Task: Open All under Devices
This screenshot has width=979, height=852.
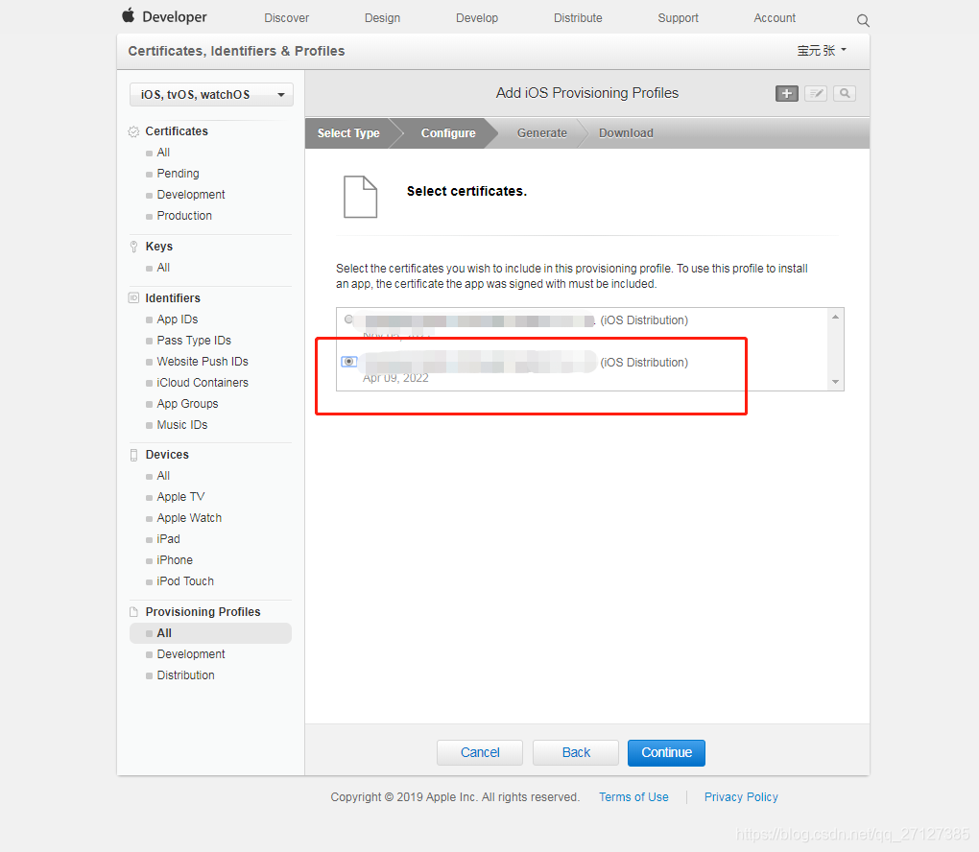Action: tap(163, 476)
